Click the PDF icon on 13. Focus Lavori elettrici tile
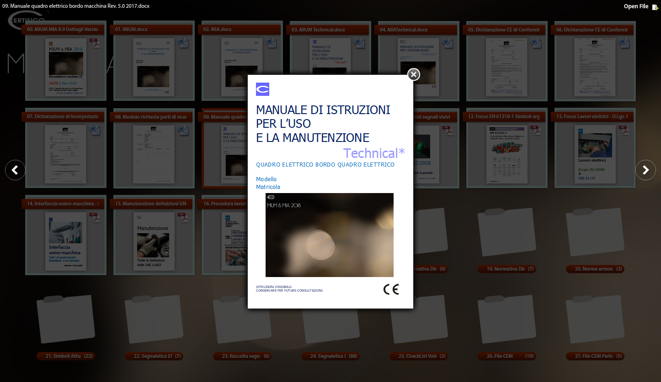This screenshot has width=661, height=382. 624,131
